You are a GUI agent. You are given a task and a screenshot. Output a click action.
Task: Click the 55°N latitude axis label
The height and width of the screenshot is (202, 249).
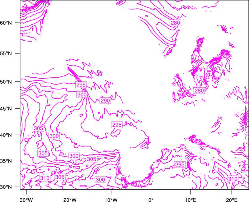pos(6,53)
